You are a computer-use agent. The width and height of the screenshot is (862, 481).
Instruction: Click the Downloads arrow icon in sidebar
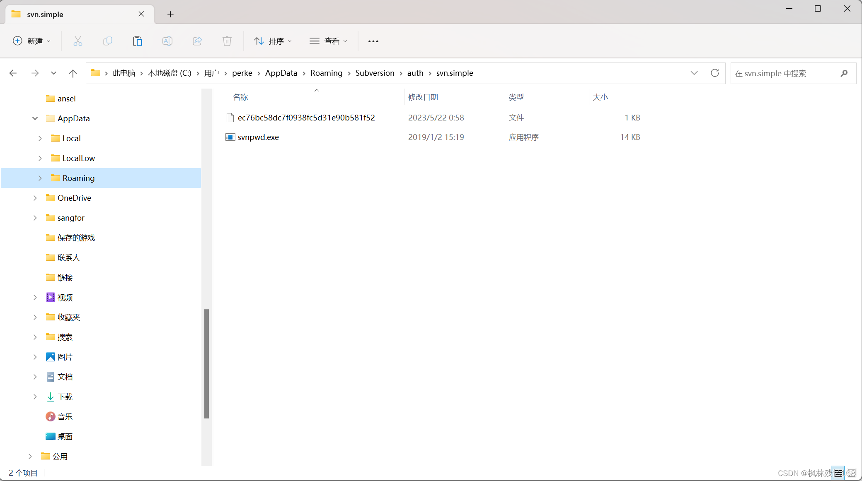[51, 397]
